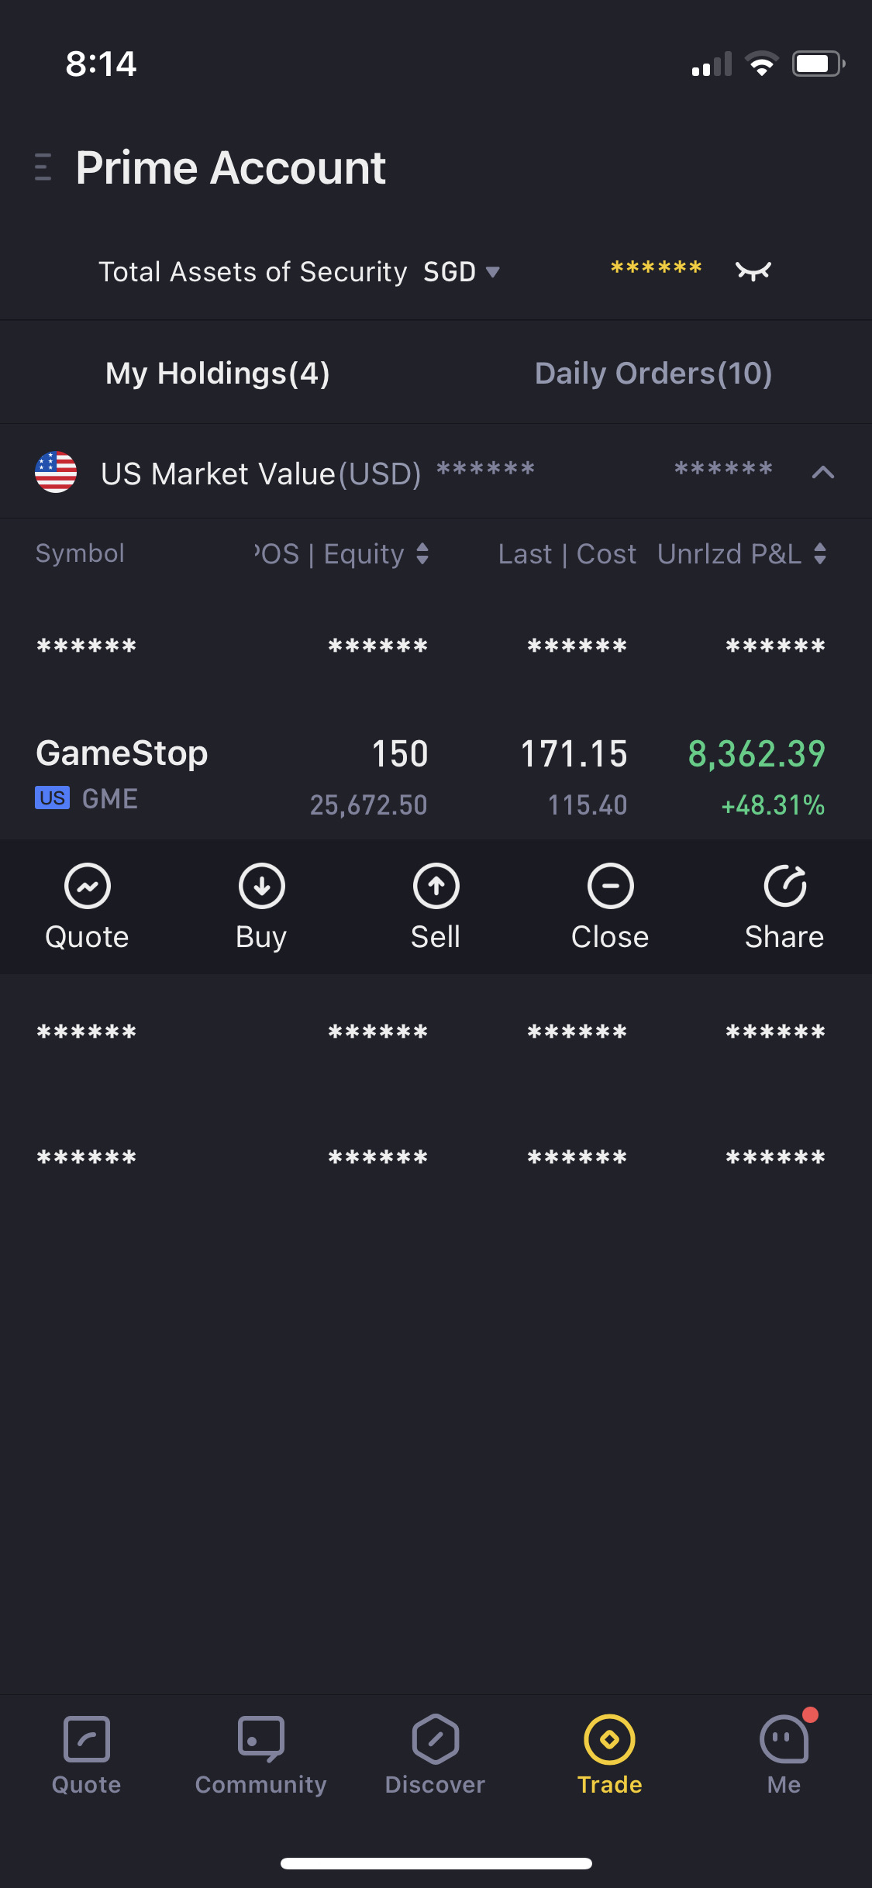Share the GameStop position
Screen dimensions: 872x1888
[x=784, y=907]
